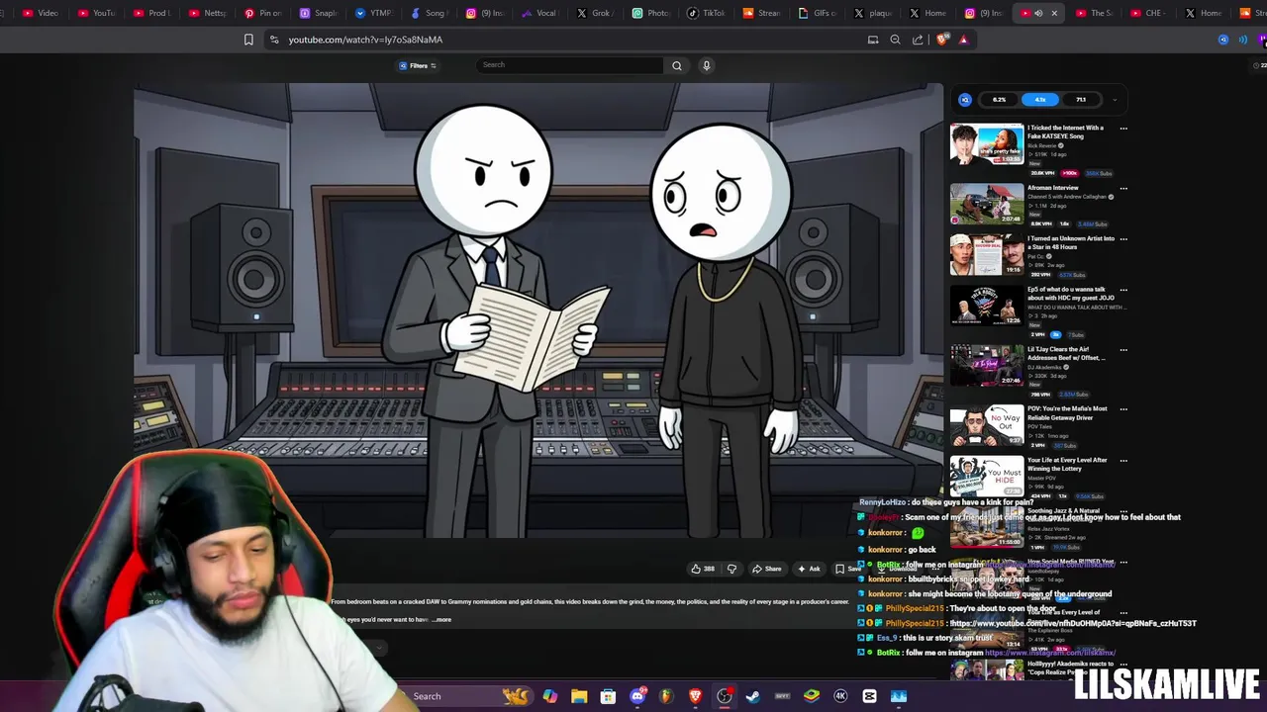Open more options for Ep5 HDC video

1123,291
